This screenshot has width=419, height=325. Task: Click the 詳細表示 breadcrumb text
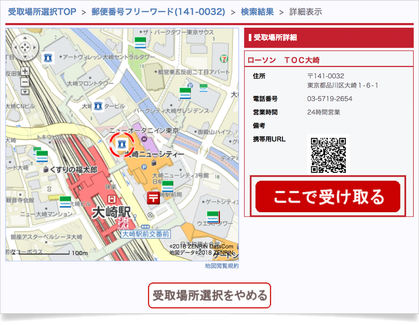point(306,12)
